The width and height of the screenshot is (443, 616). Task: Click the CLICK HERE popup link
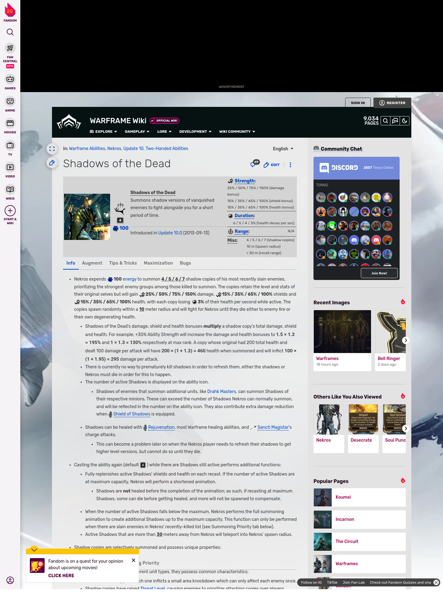61,576
